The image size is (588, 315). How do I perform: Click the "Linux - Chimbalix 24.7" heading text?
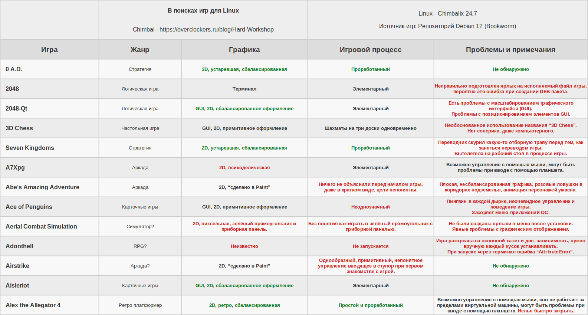[447, 14]
